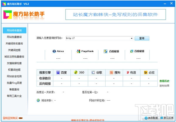Open 网站批量查询 in the sidebar

pyautogui.click(x=14, y=37)
